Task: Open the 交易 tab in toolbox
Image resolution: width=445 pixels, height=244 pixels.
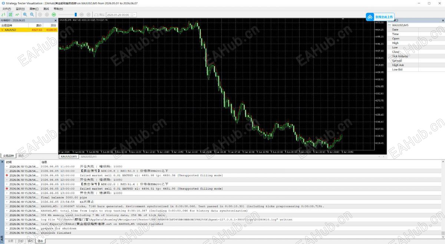Action: (11, 241)
